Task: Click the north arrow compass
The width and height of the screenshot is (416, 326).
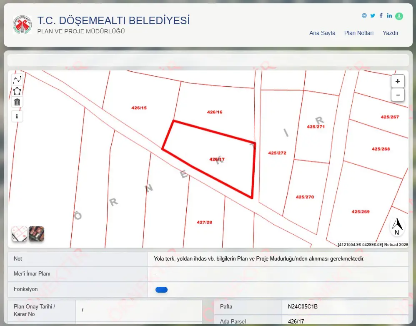Action: [x=397, y=226]
